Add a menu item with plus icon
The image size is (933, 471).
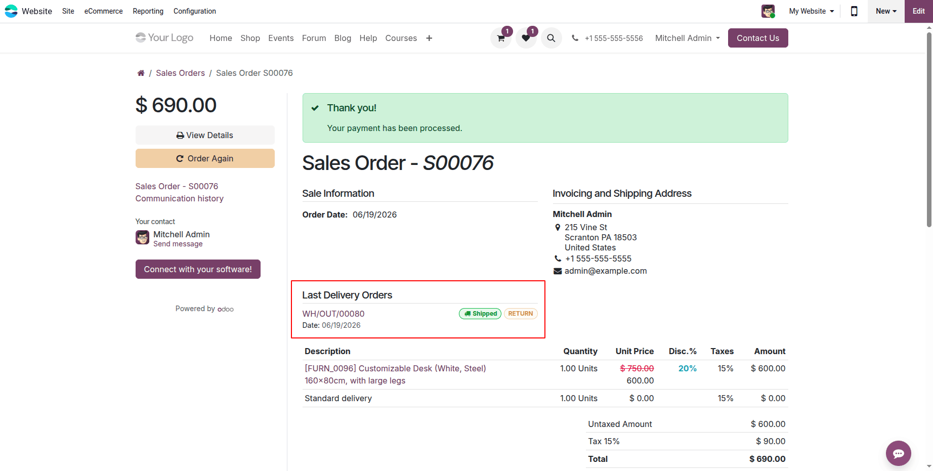pyautogui.click(x=429, y=38)
